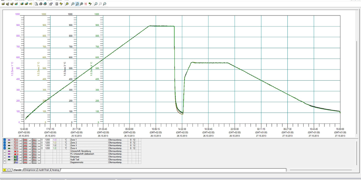361x180 pixels.
Task: Click the grid table icon in toolbar
Action: click(x=57, y=4)
